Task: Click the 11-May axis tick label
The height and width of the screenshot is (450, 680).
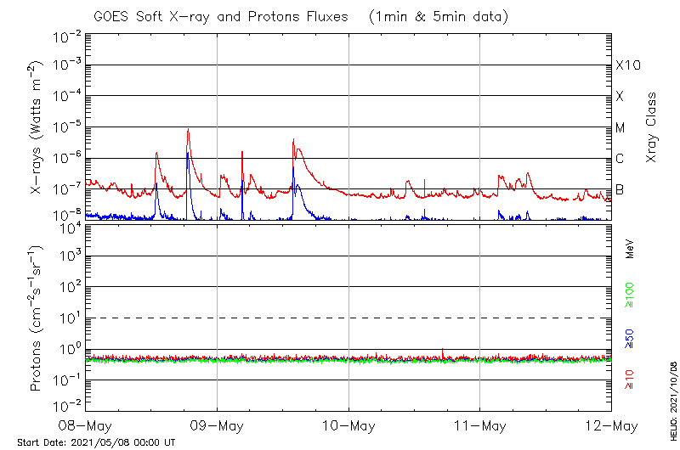Action: click(479, 425)
